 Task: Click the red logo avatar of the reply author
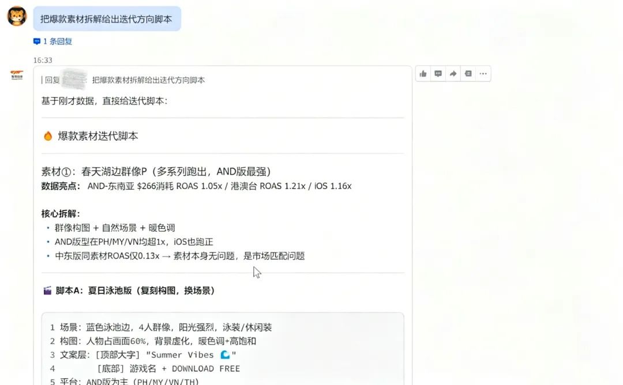point(16,75)
